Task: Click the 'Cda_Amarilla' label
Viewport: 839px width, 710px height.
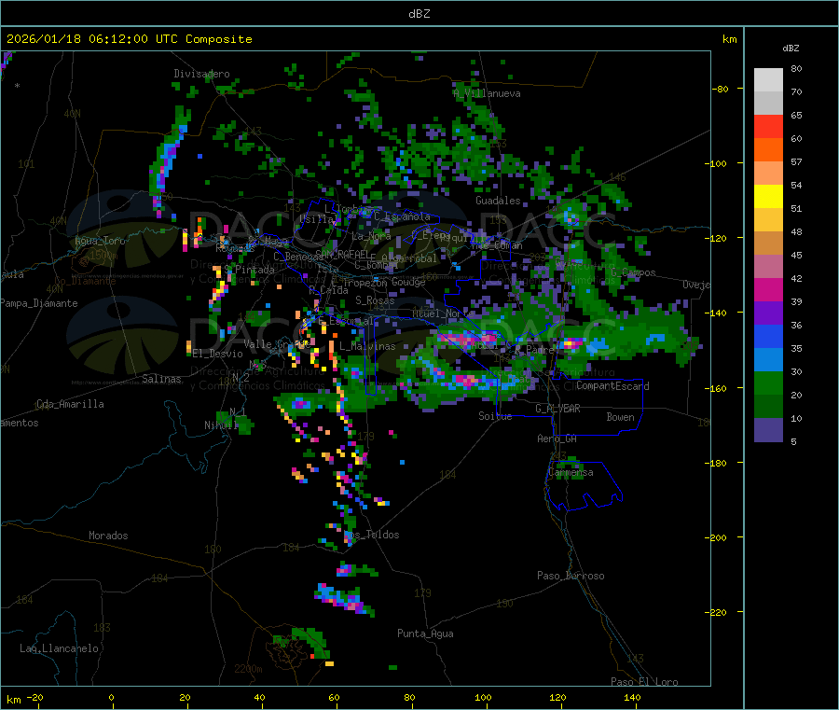Action: coord(70,404)
